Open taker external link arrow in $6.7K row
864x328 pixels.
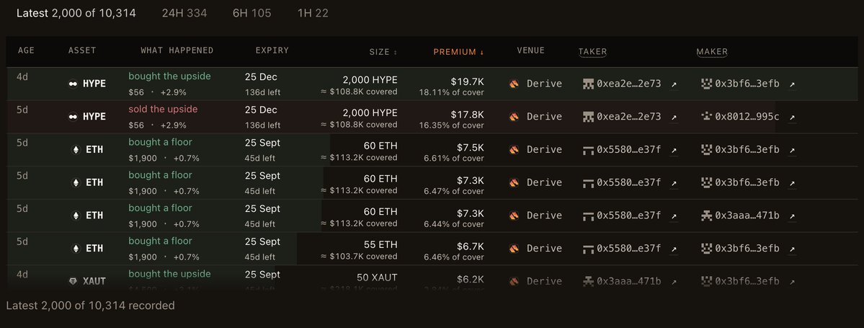point(674,249)
